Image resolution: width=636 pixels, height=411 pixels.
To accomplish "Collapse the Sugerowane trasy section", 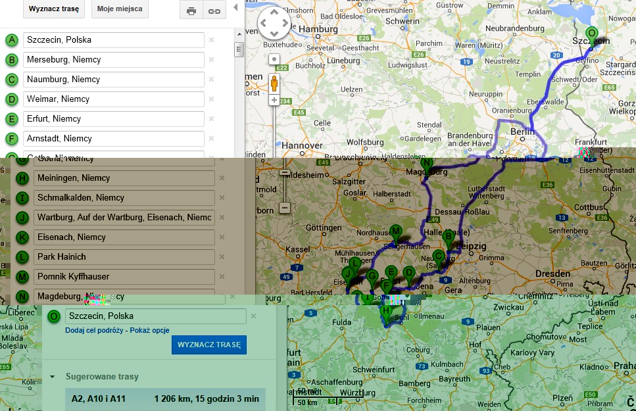I will coord(52,377).
